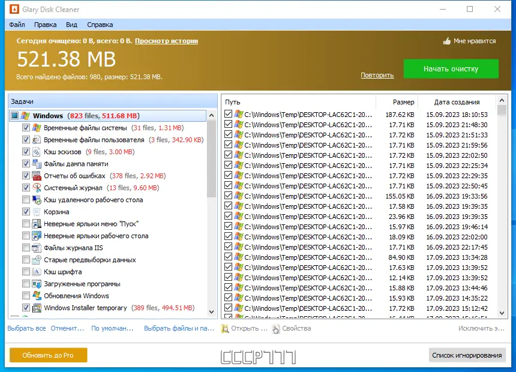Uncheck the Корзина checkbox

[x=26, y=212]
